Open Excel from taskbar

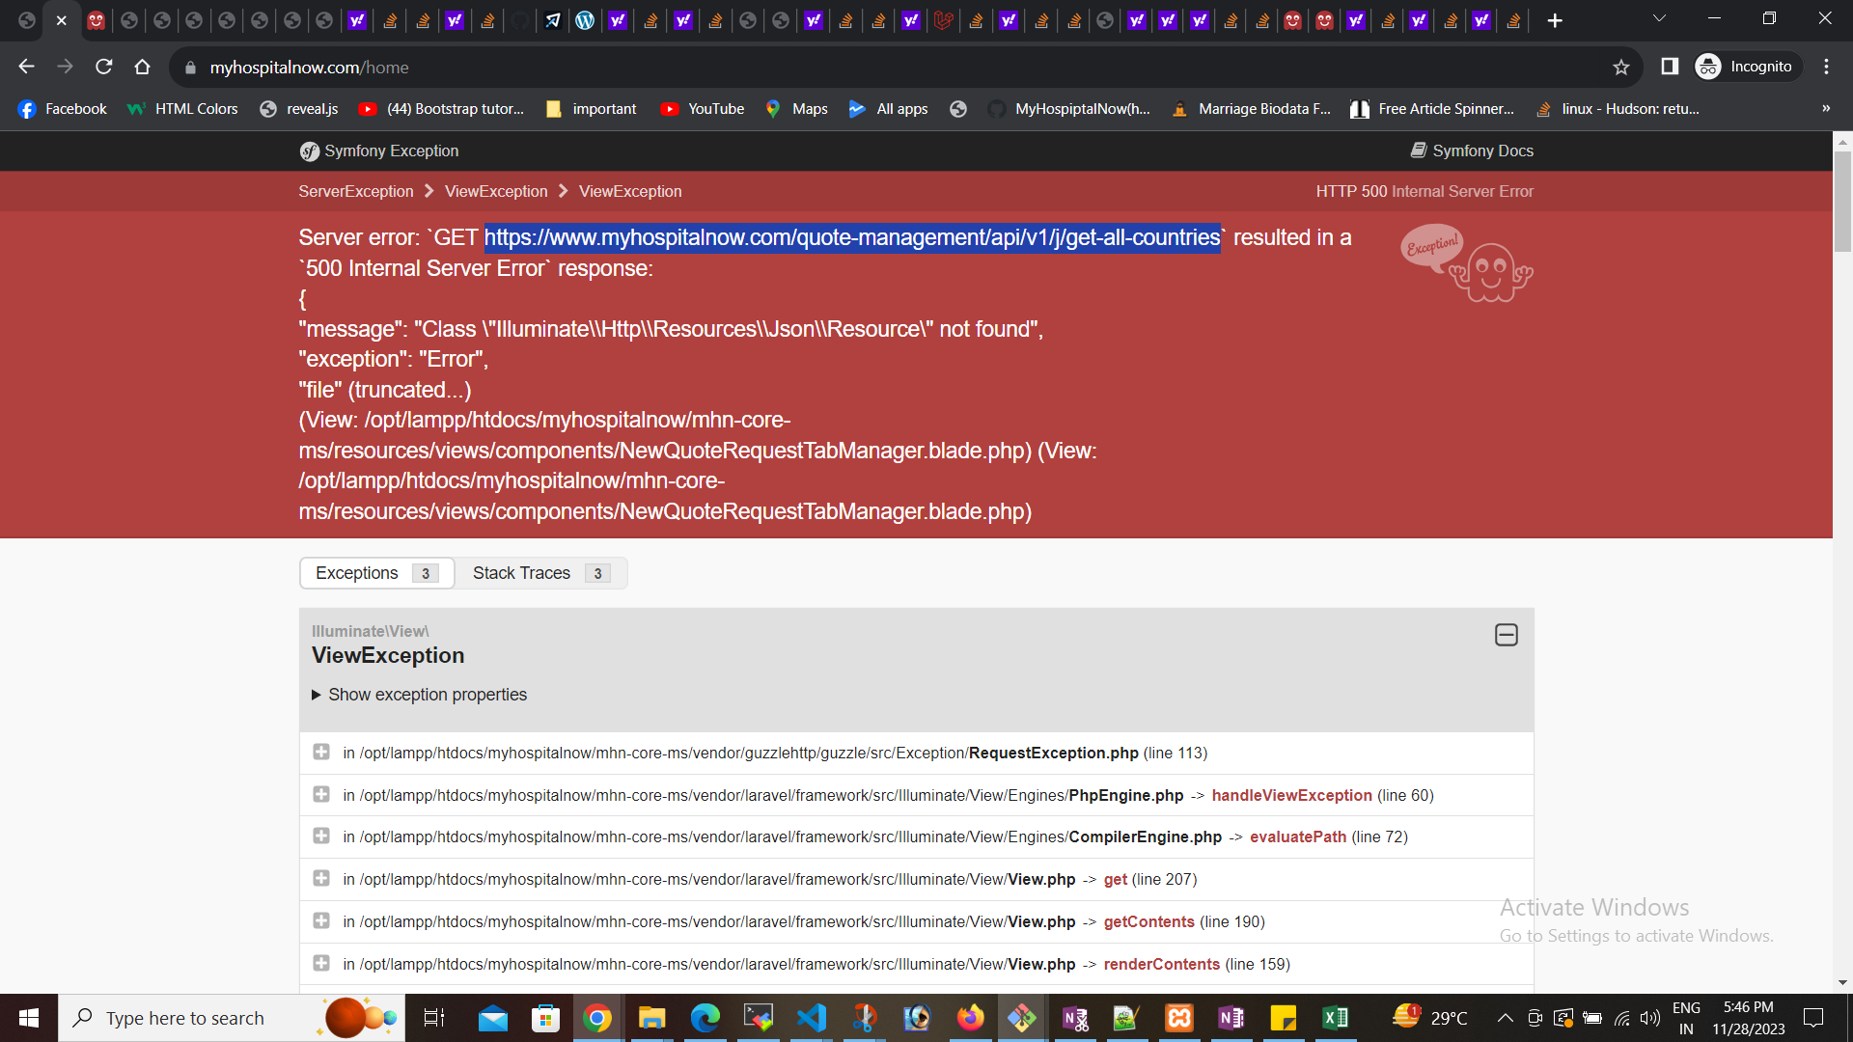1336,1018
